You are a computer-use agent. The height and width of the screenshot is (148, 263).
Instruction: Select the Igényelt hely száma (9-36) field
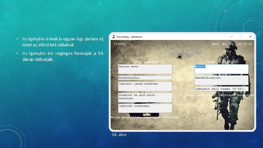click(x=221, y=89)
